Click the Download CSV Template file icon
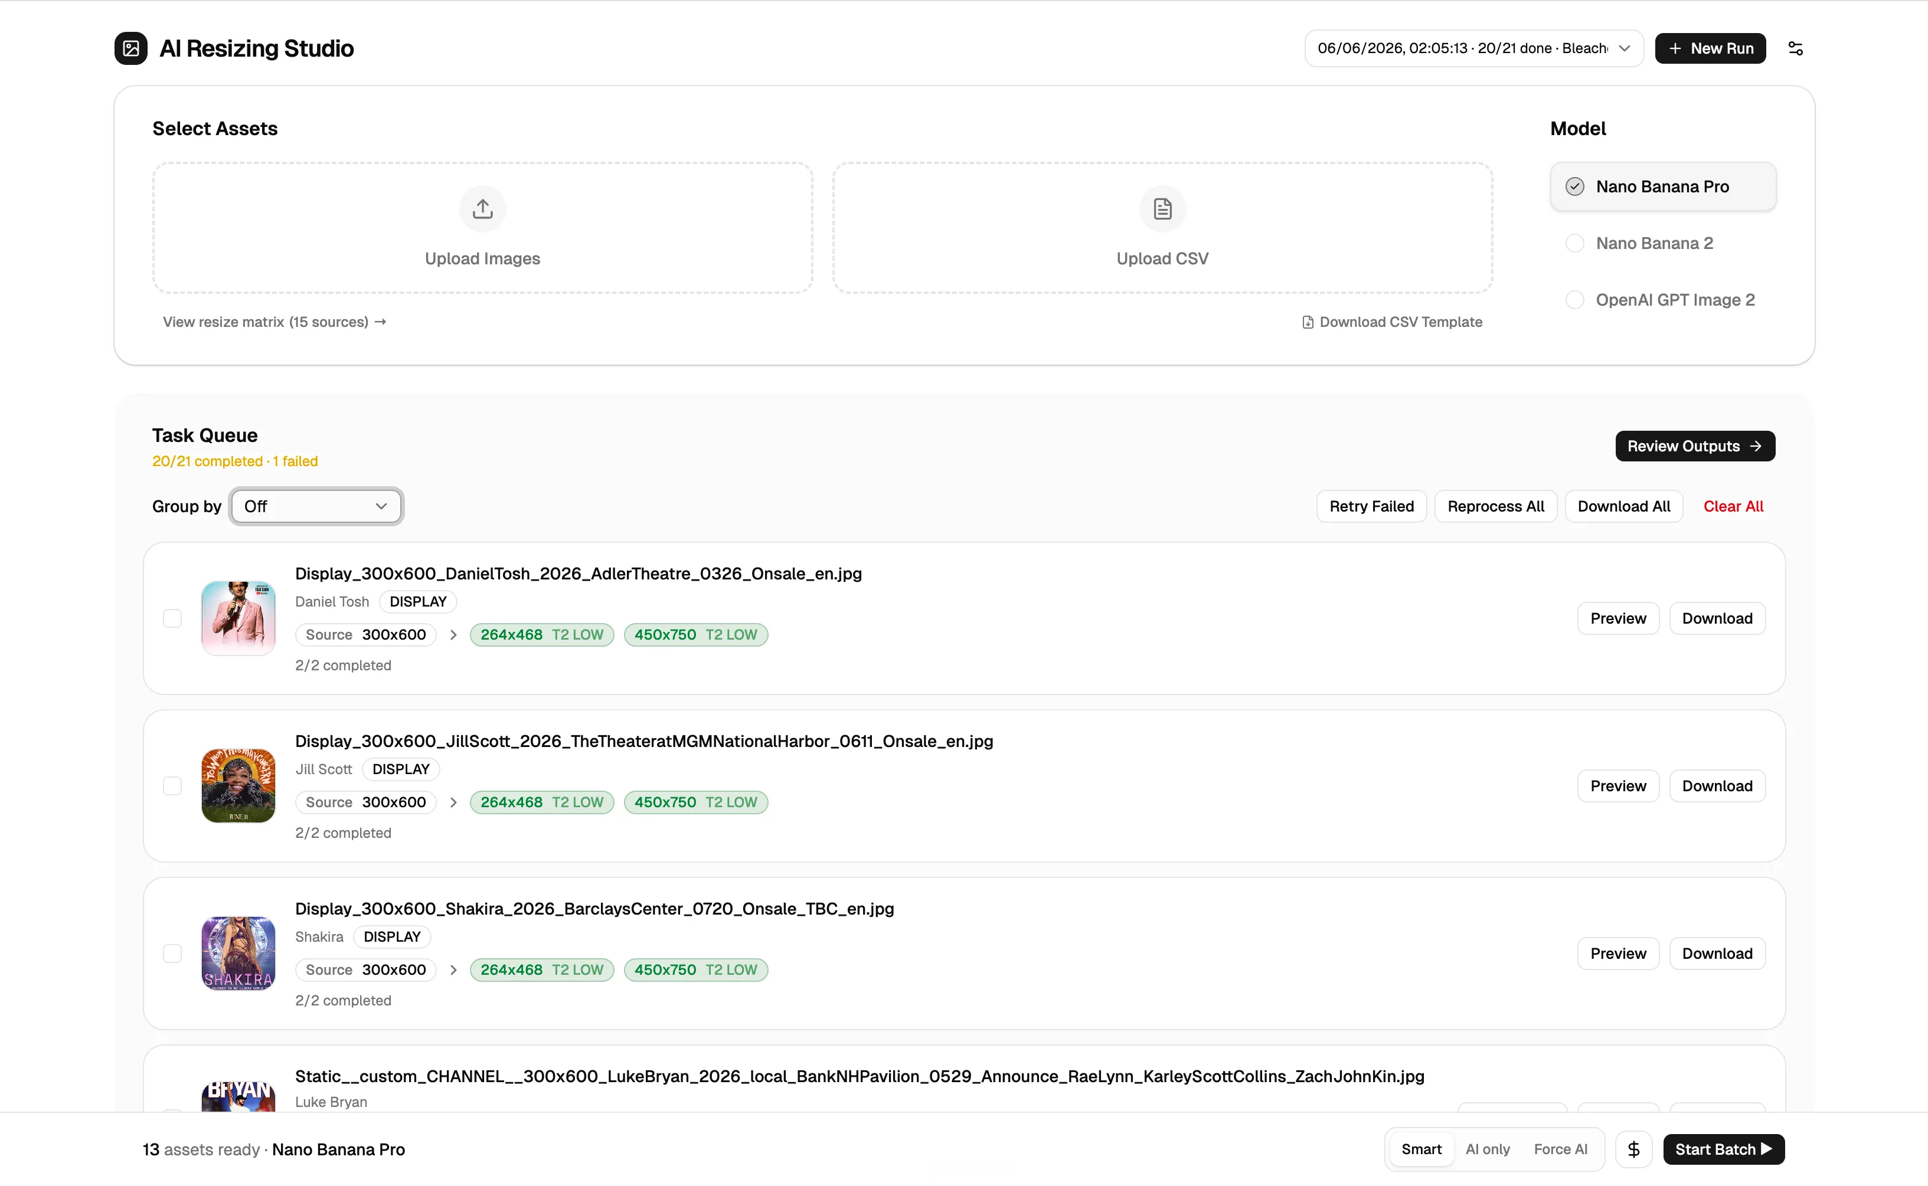The image size is (1928, 1186). [1308, 322]
